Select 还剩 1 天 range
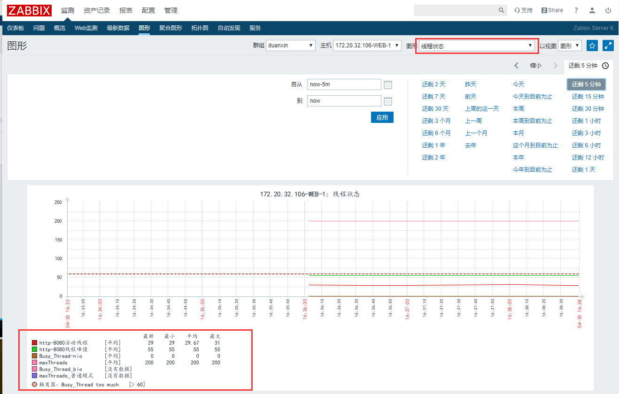Image resolution: width=619 pixels, height=394 pixels. click(x=583, y=170)
